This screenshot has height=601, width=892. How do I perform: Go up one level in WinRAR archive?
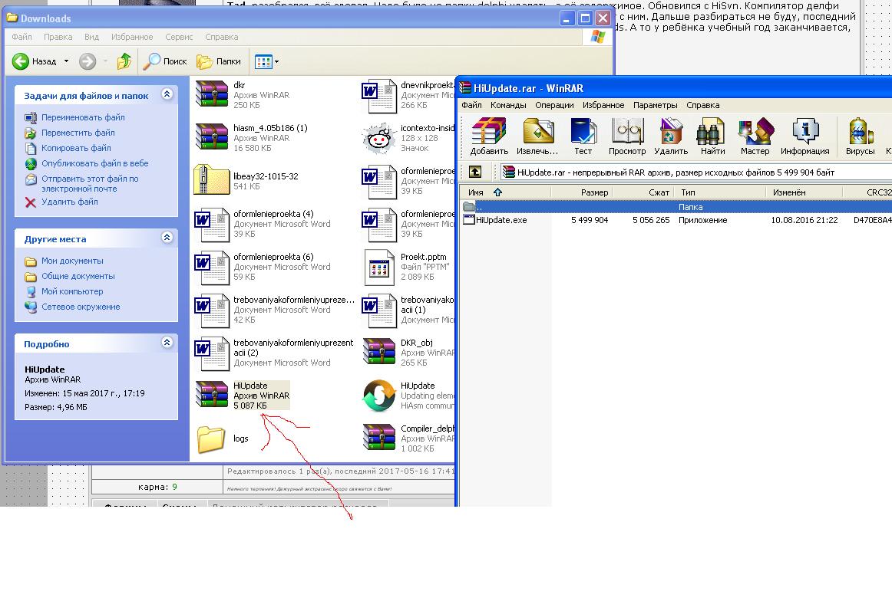[475, 172]
